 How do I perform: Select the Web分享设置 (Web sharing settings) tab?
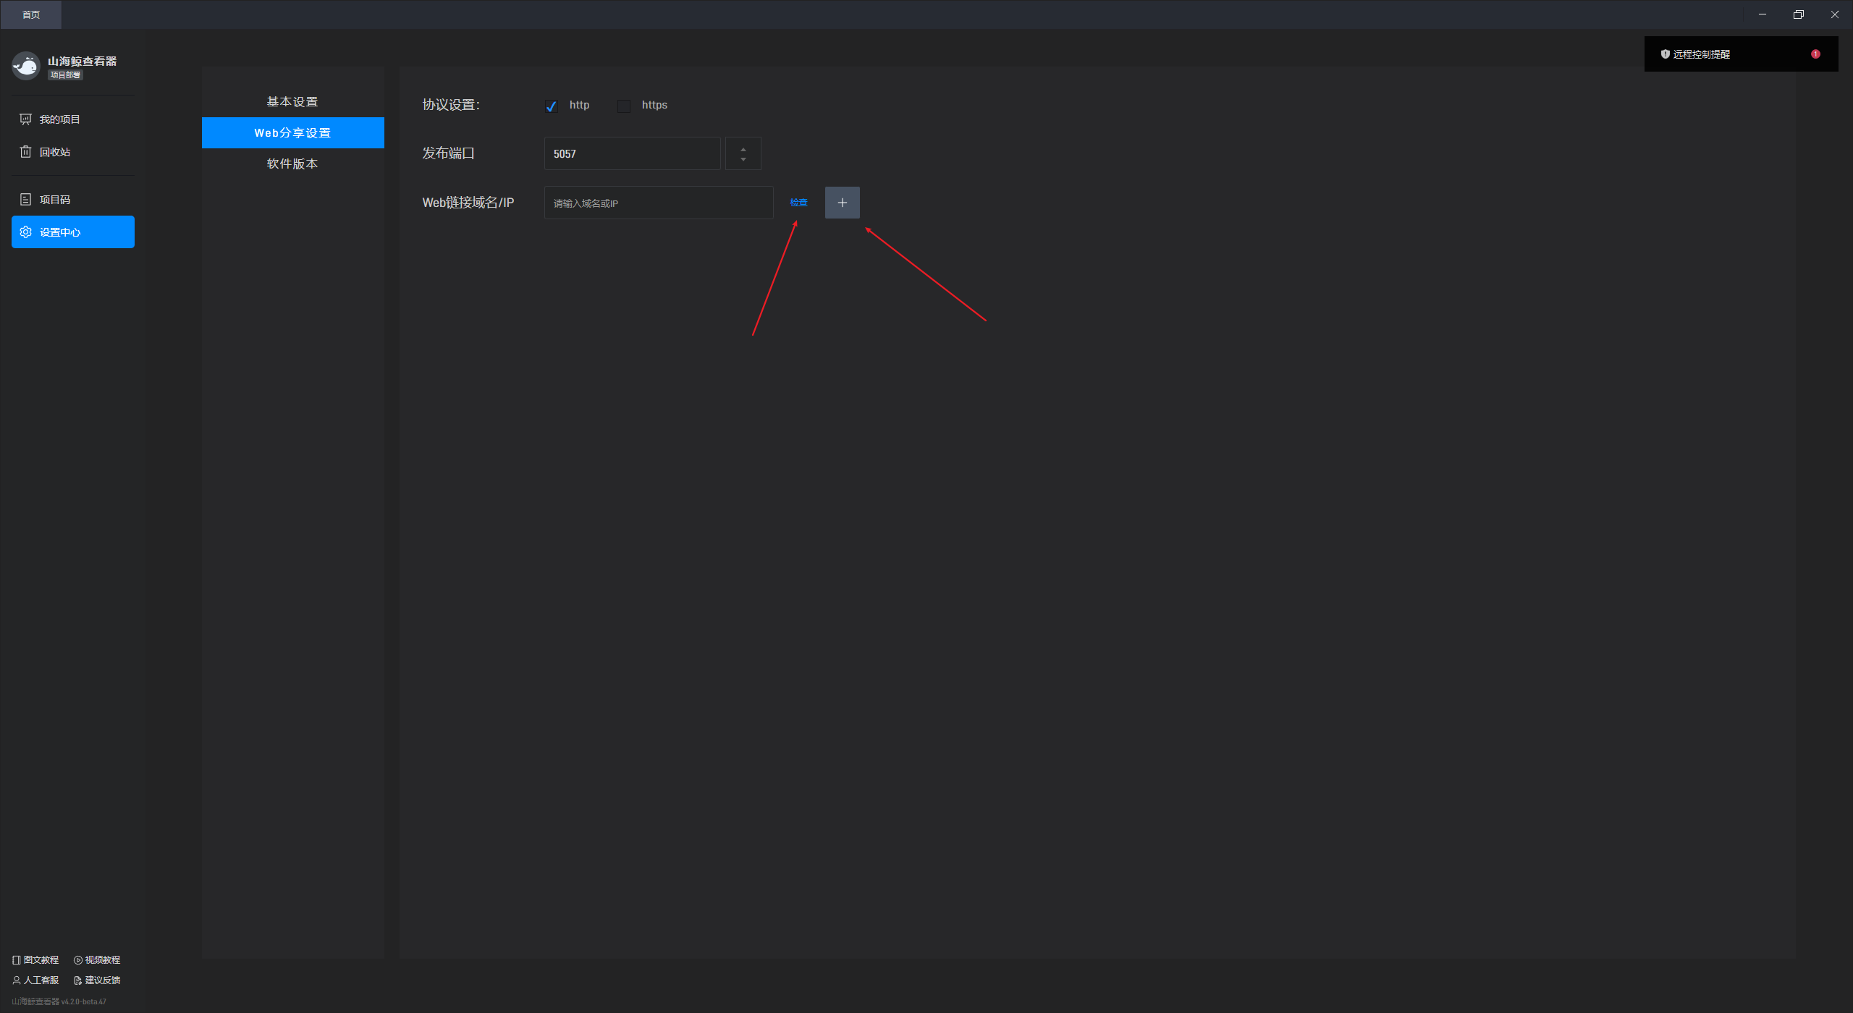point(292,133)
